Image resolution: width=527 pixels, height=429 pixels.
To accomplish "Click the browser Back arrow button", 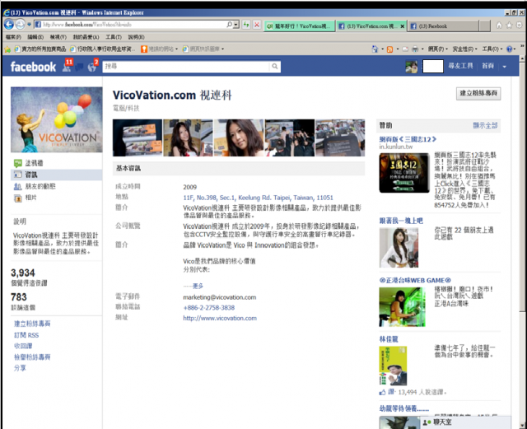I will coord(9,25).
